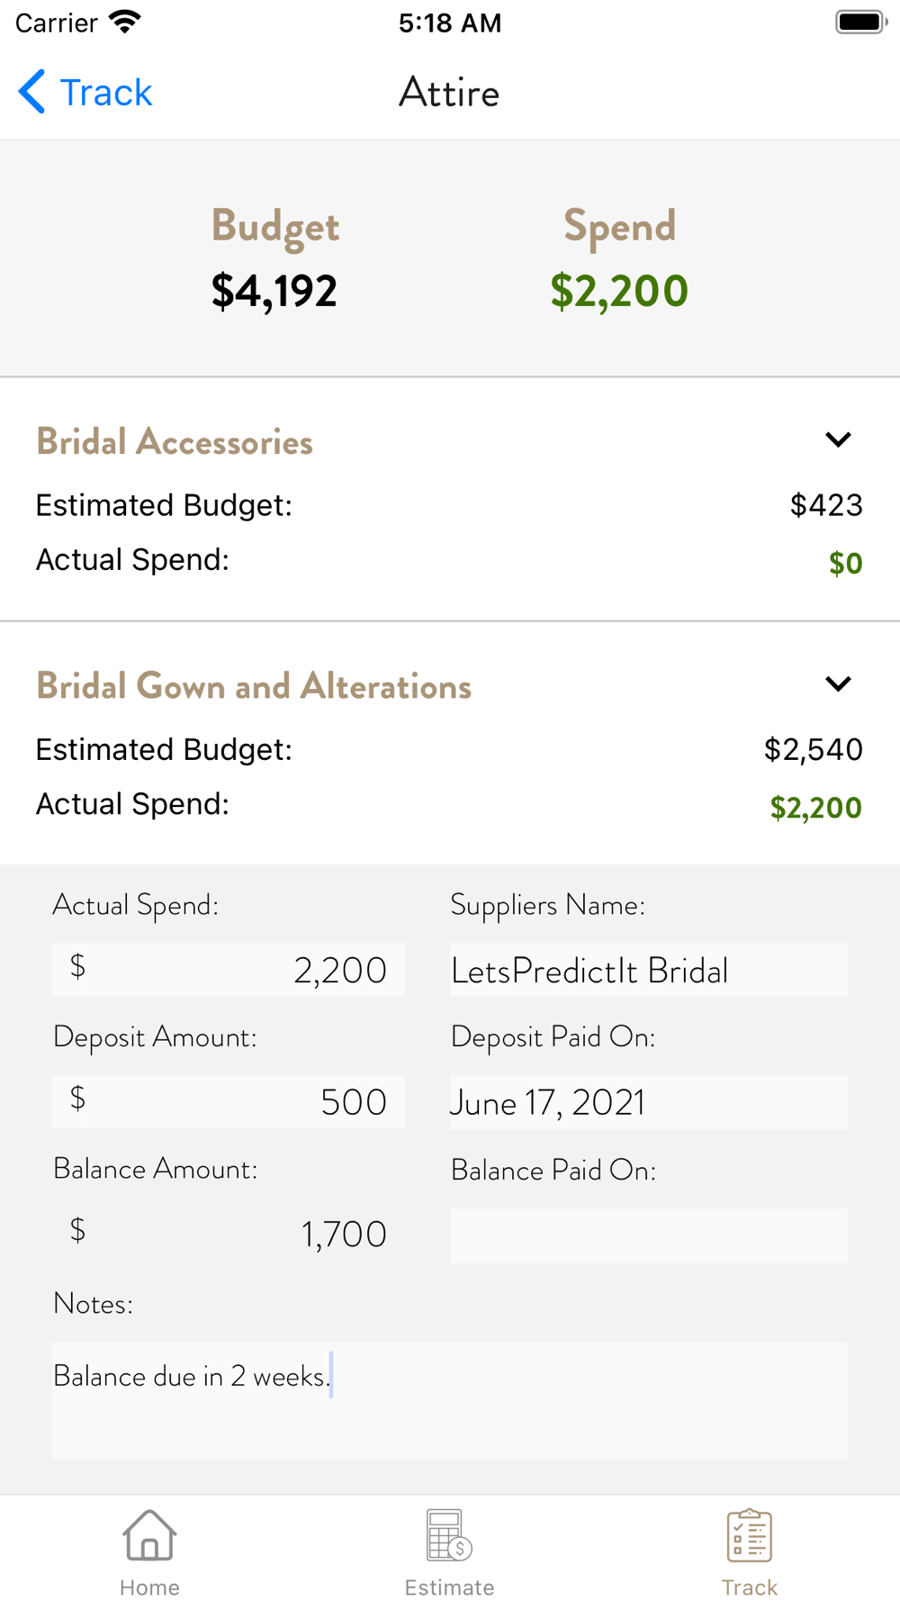
Task: Edit the Deposit Amount field
Action: 229,1102
